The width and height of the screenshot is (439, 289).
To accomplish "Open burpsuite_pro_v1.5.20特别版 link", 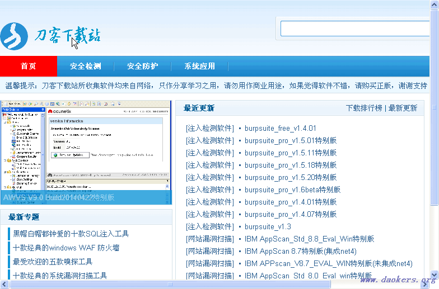I will (x=291, y=178).
